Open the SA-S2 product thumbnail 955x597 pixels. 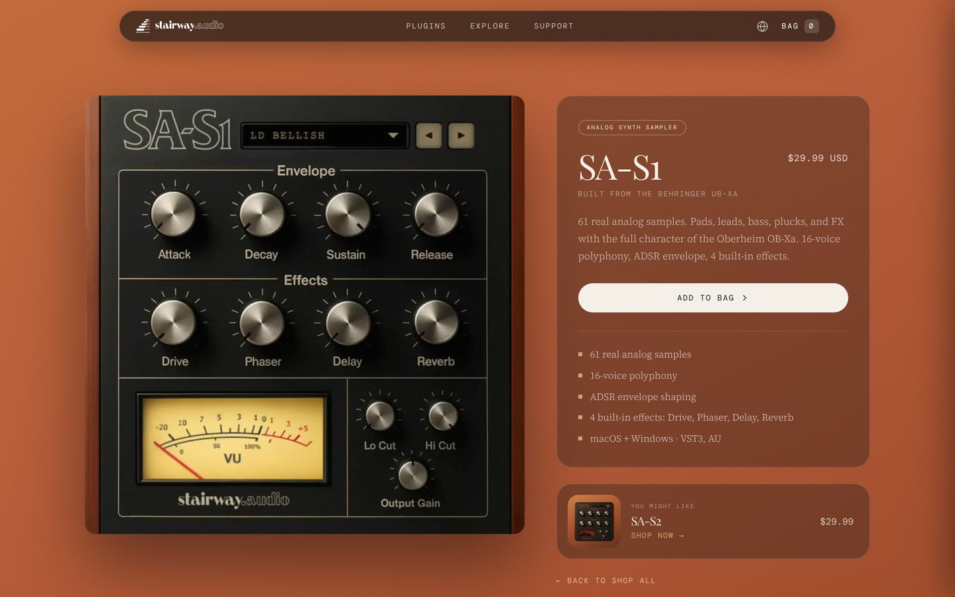(594, 521)
